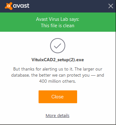Image resolution: width=116 pixels, height=125 pixels.
Task: Click the word "details" in the bottom link
Action: tap(63, 115)
